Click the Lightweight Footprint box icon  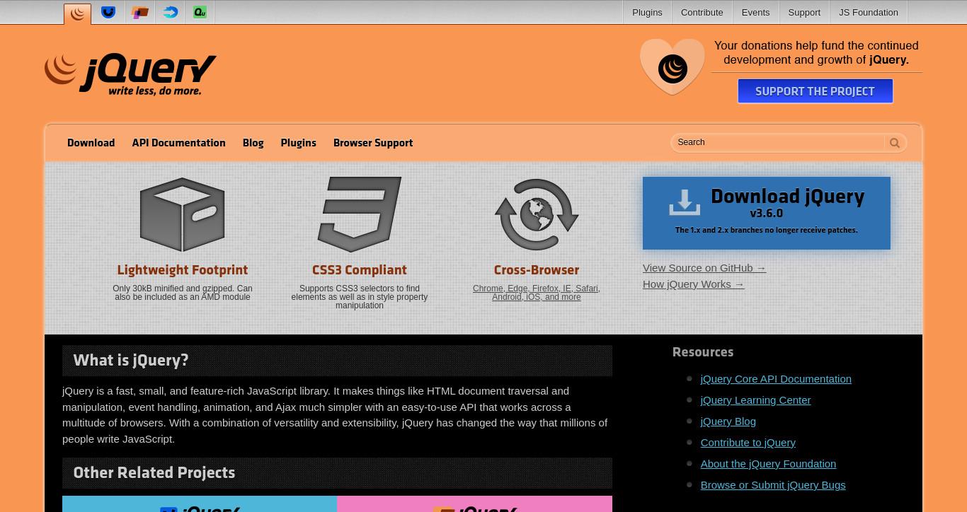tap(183, 214)
